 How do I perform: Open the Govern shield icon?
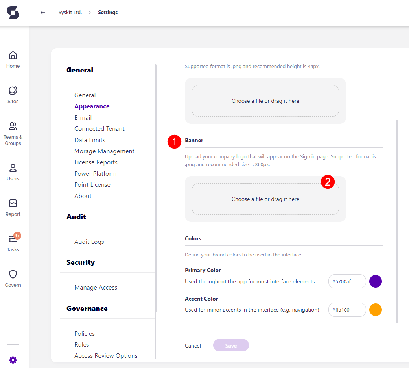pos(13,278)
